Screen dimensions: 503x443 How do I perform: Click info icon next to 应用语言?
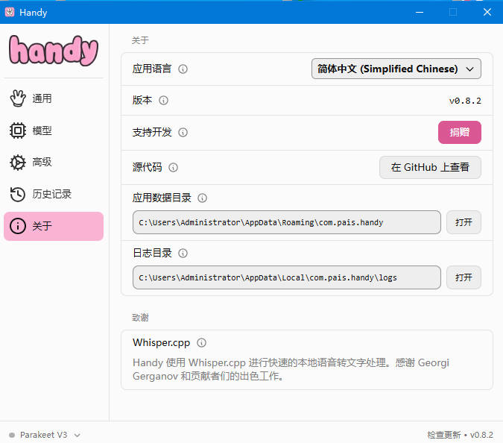tap(183, 69)
